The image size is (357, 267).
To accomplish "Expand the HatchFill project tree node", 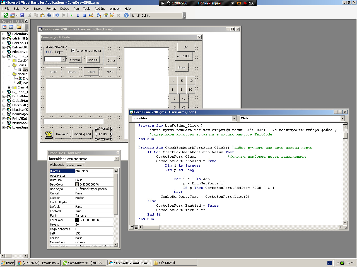I will (4, 105).
